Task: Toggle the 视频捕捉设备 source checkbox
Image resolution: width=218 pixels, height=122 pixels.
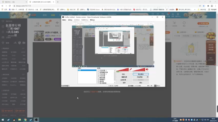Action: tap(98, 72)
